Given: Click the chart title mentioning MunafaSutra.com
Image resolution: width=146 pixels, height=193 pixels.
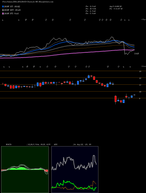Looking at the screenshot, I should tap(28, 2).
